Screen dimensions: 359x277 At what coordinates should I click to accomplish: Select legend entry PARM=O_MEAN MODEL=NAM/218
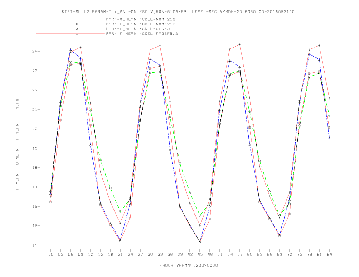(141, 19)
